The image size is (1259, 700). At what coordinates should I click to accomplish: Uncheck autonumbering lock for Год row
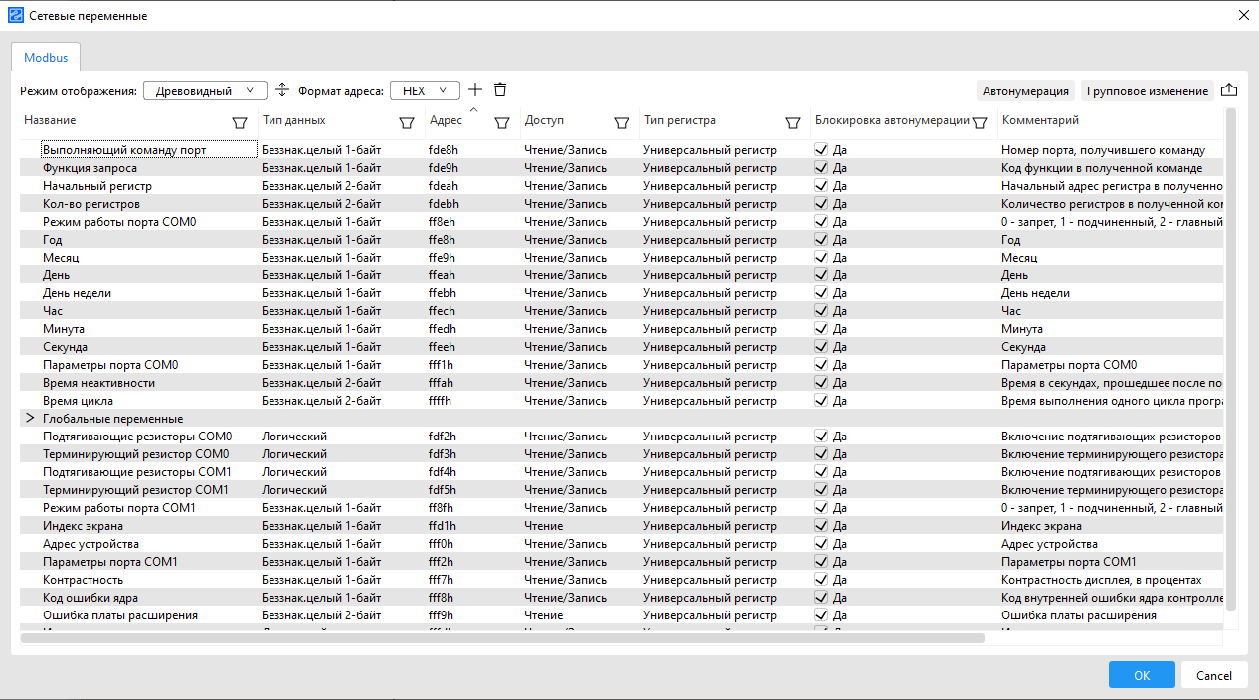821,239
